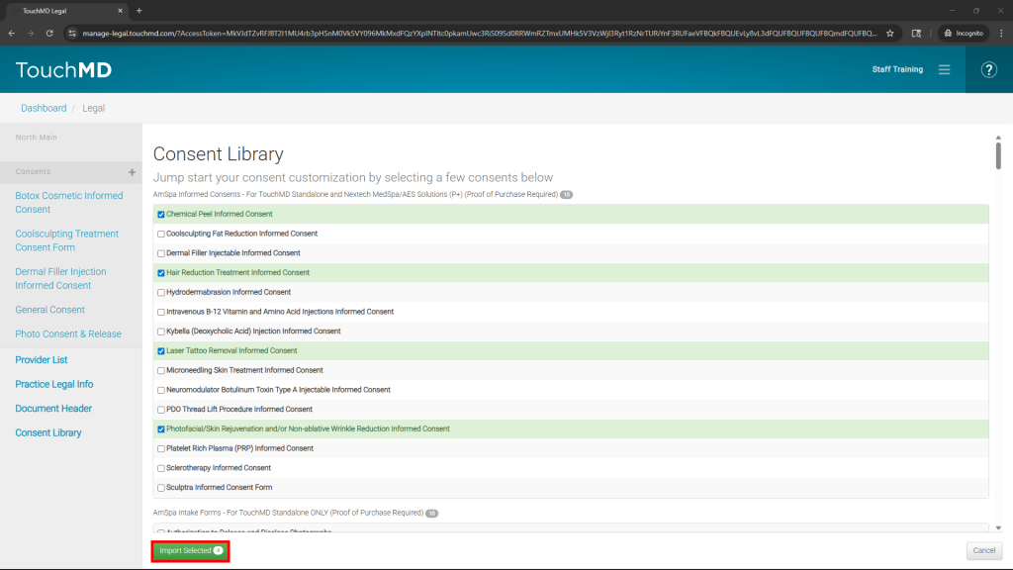Open the Provider List sidebar item
This screenshot has width=1013, height=570.
pos(42,360)
